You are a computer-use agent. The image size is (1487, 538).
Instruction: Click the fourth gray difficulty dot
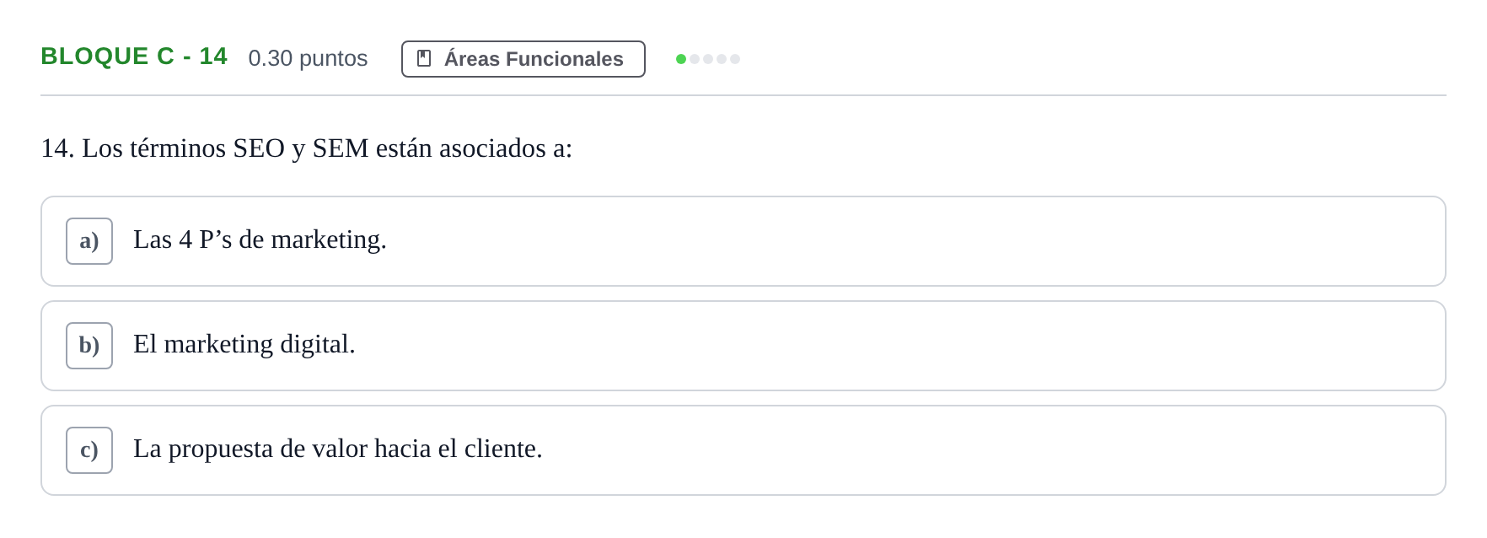pos(722,59)
